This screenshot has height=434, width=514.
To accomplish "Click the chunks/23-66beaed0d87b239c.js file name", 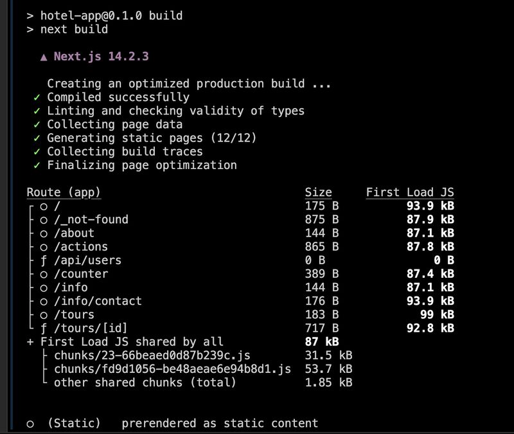I will tap(152, 356).
